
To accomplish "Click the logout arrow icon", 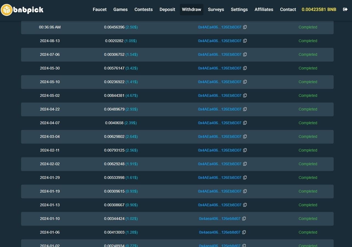I will 345,9.
